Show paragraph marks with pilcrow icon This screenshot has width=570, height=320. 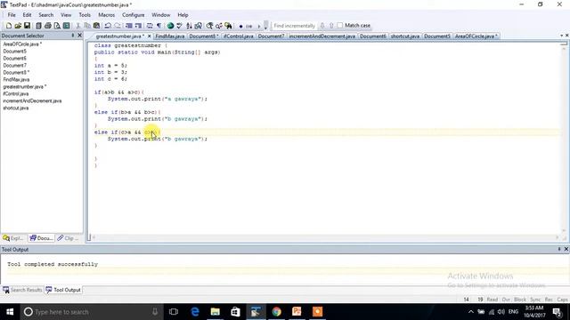click(159, 26)
